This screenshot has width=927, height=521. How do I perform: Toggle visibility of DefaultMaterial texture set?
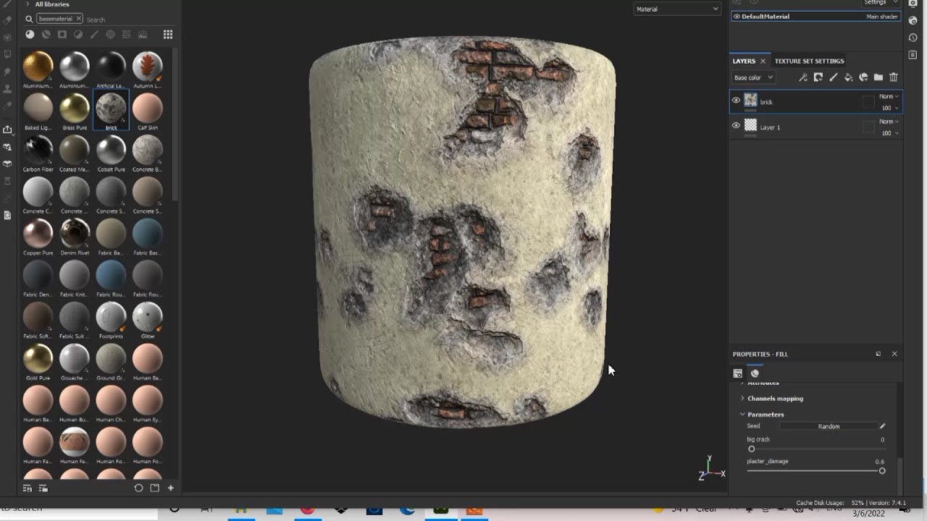click(x=737, y=16)
